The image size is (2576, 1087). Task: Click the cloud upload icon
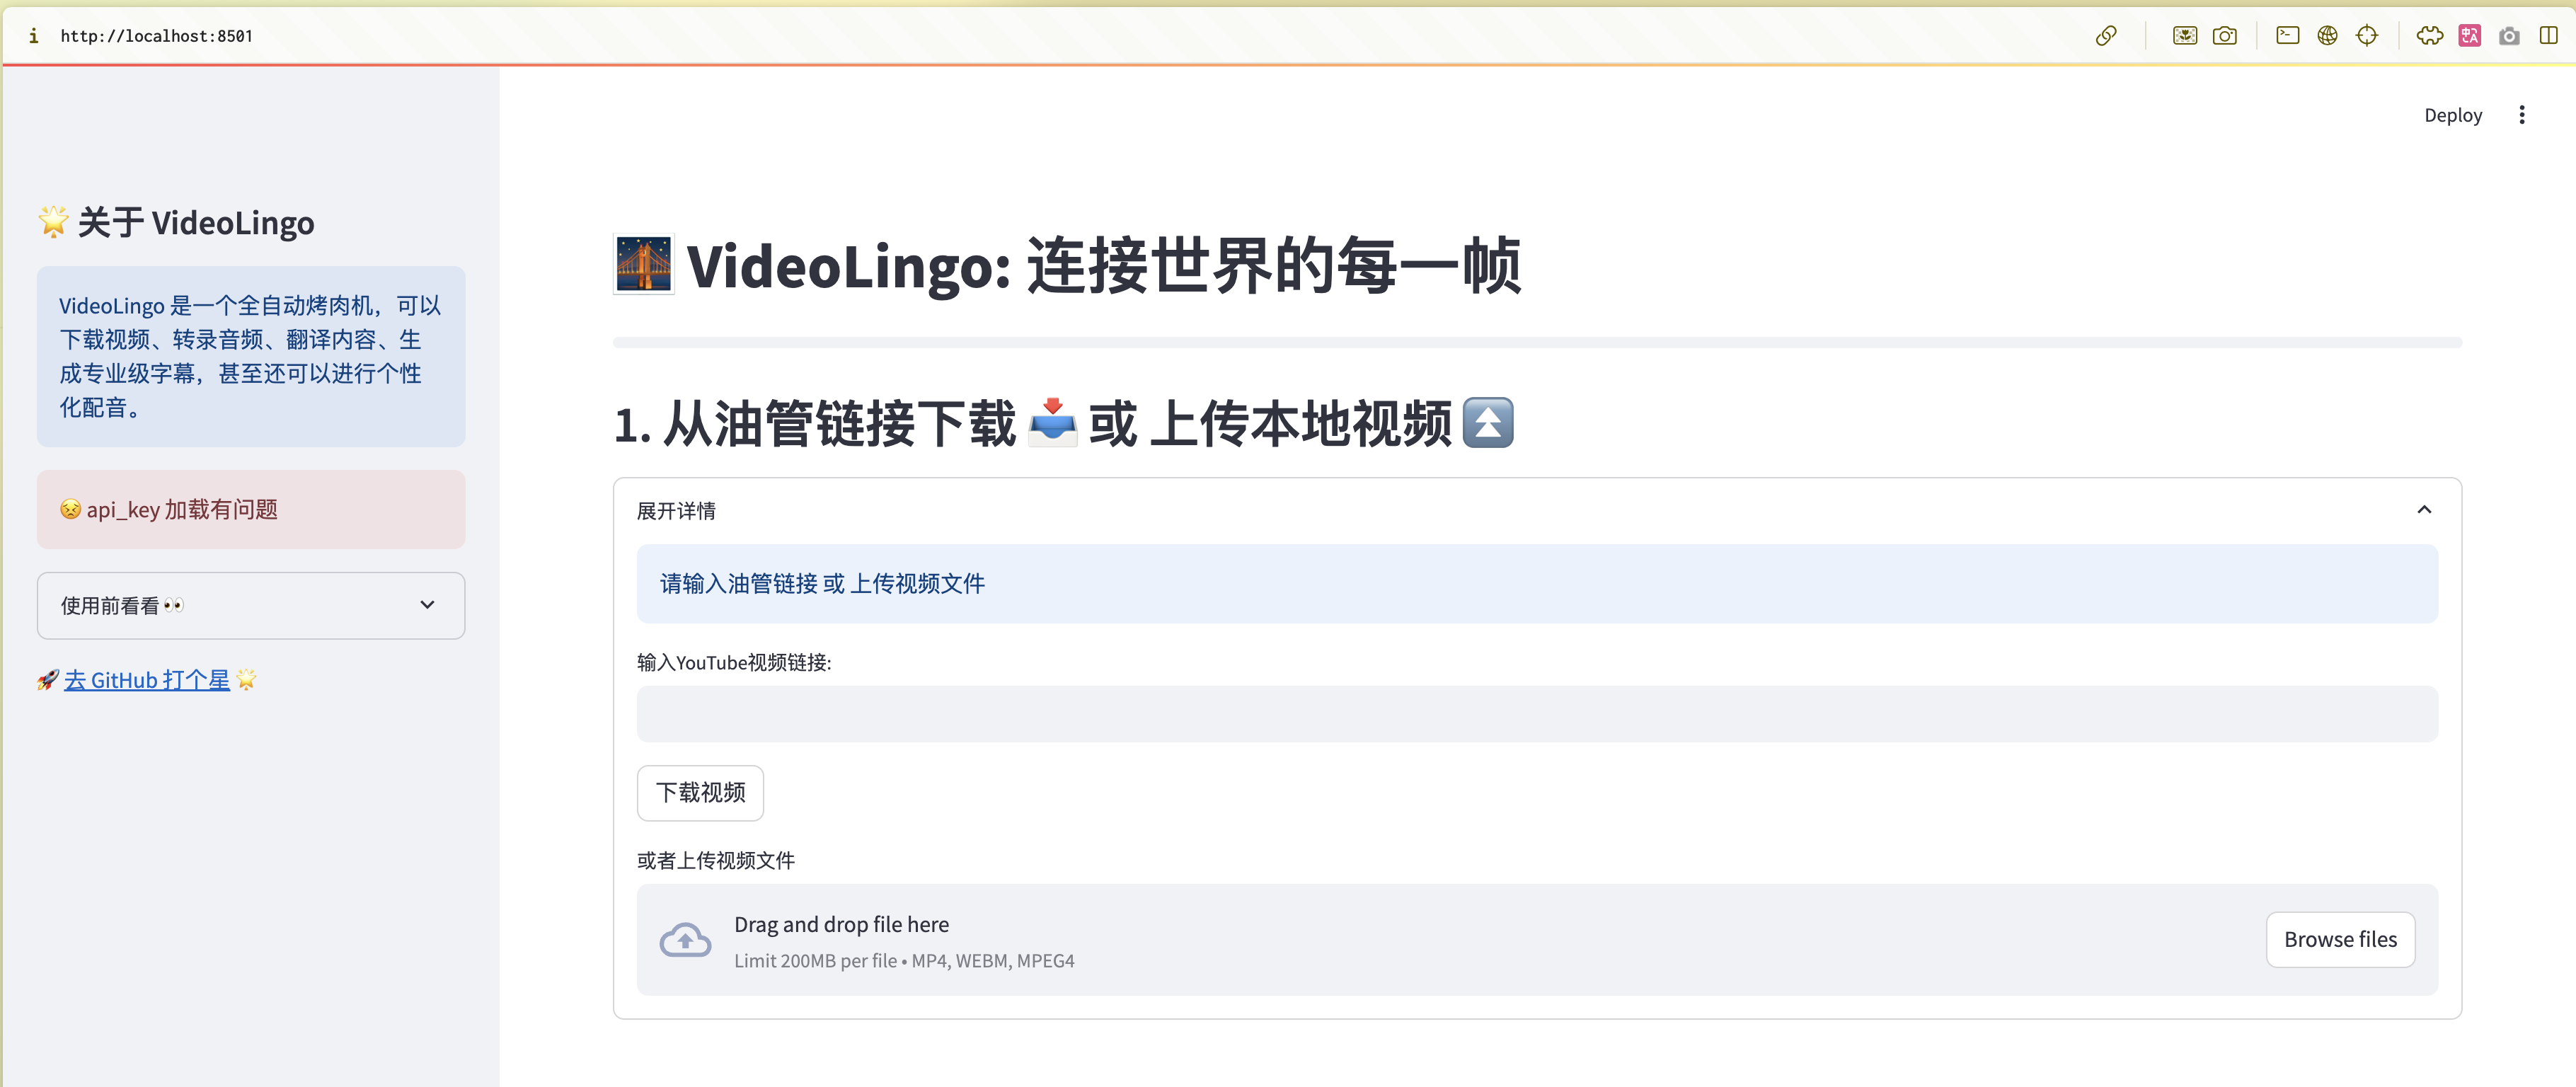coord(685,940)
